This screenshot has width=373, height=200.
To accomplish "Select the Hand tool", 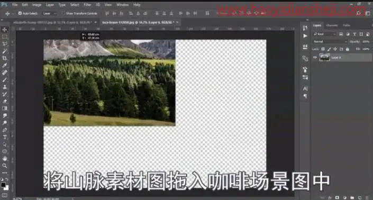I will pos(5,159).
